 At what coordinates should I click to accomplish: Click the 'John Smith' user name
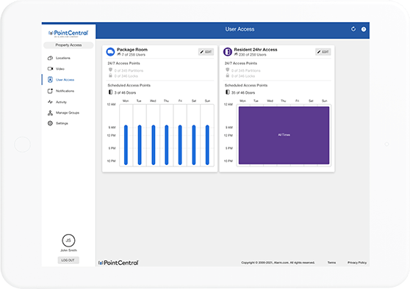coord(68,250)
